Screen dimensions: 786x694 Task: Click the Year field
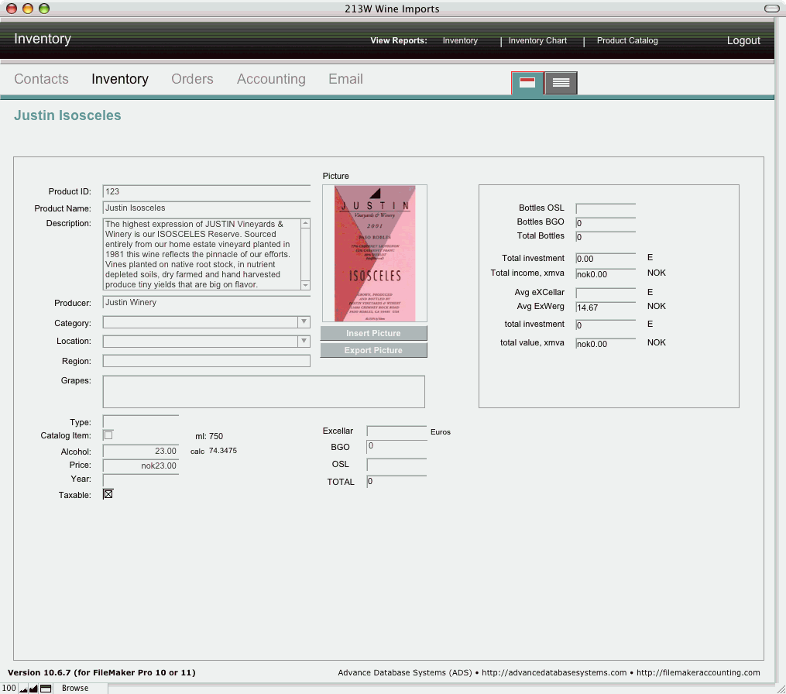(x=141, y=480)
